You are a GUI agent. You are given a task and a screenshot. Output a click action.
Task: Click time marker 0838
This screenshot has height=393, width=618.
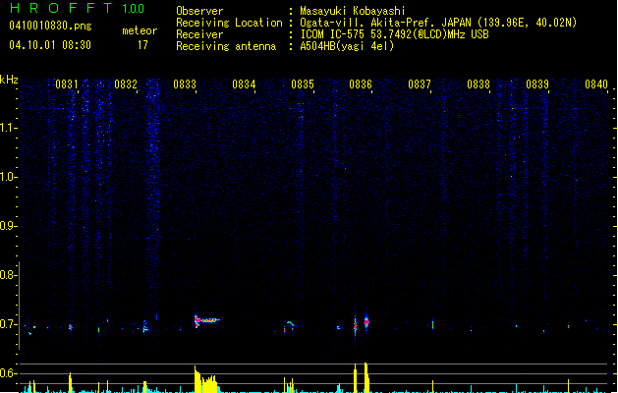tap(478, 84)
